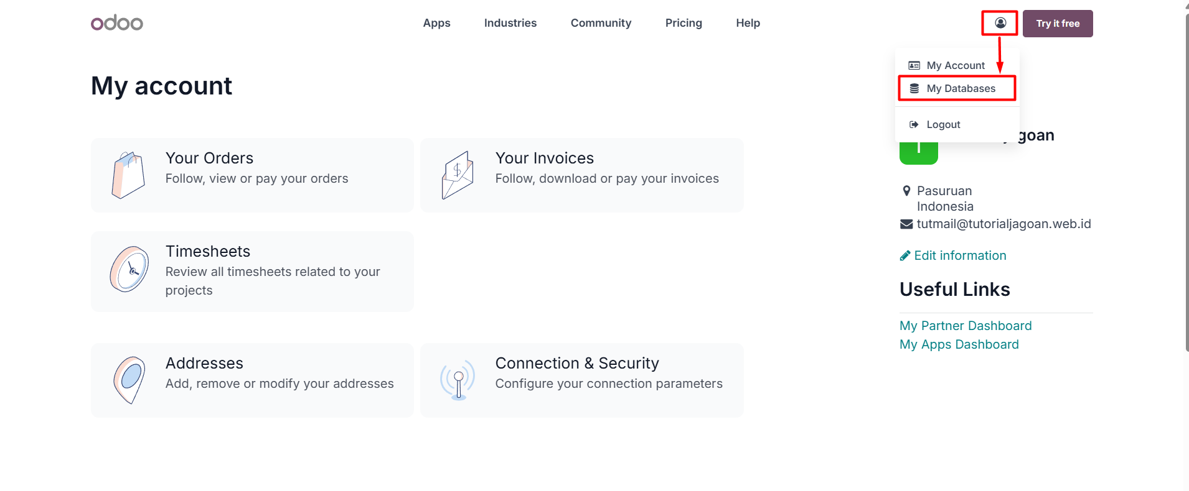Click the Addresses map pin icon
Viewport: 1189px width, 491px height.
tap(129, 380)
